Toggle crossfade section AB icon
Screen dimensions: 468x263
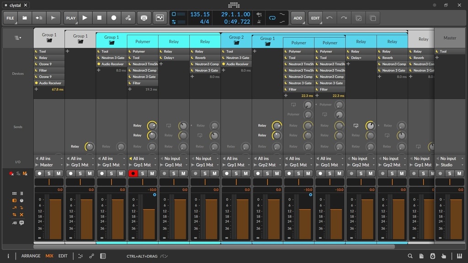[14, 223]
